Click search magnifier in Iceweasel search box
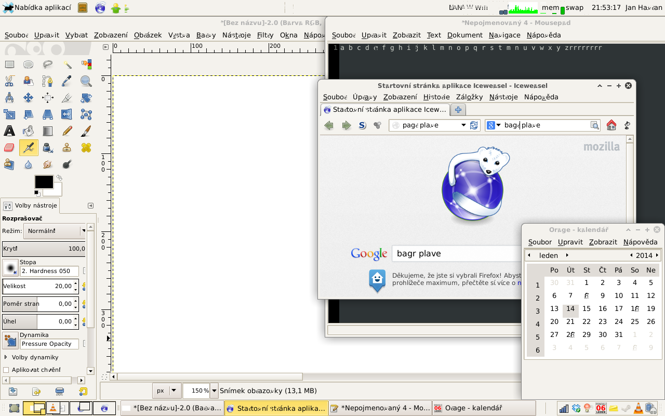This screenshot has height=416, width=665. [594, 125]
